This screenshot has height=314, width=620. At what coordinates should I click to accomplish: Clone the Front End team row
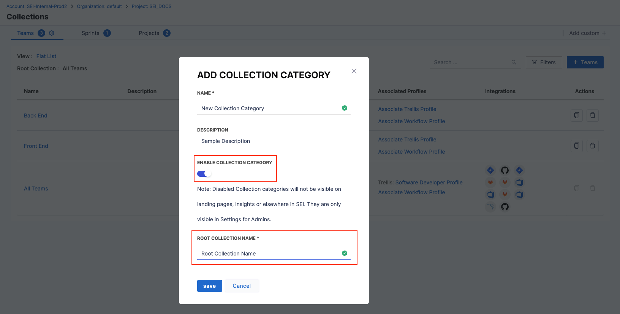point(576,146)
